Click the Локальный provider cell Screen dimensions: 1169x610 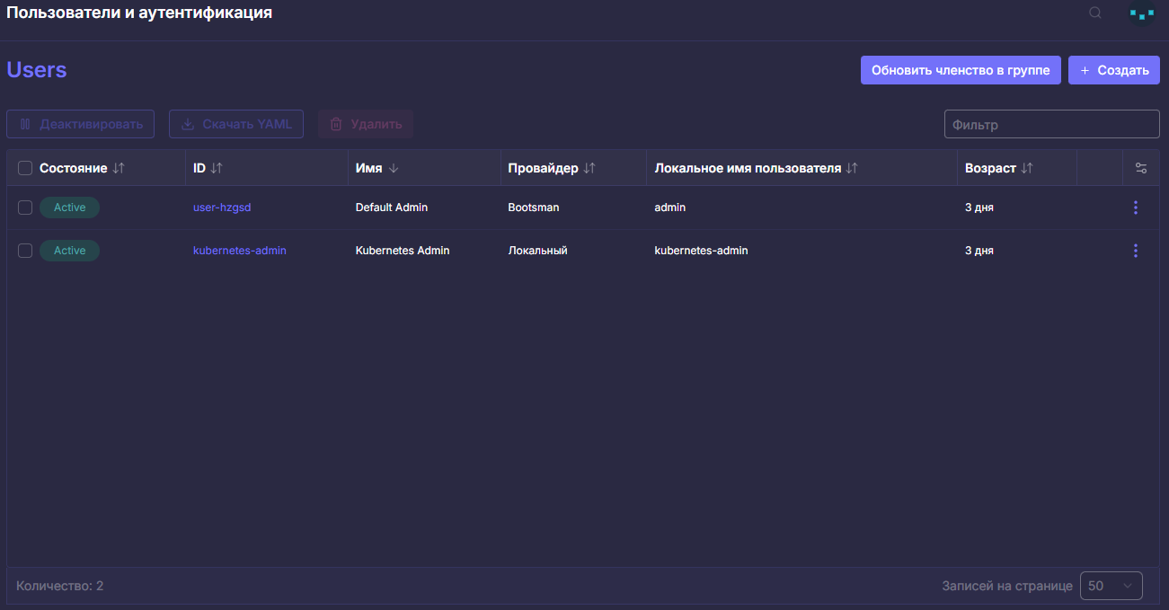coord(537,251)
